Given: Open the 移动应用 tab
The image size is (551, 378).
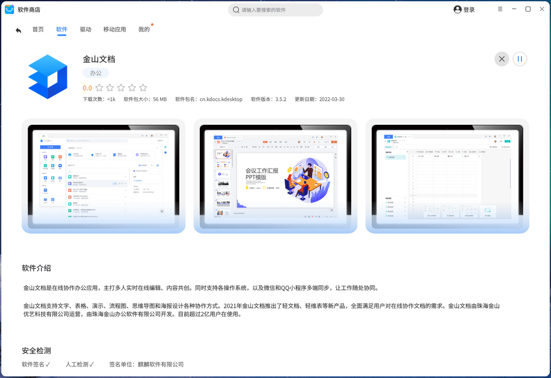Looking at the screenshot, I should click(x=115, y=29).
